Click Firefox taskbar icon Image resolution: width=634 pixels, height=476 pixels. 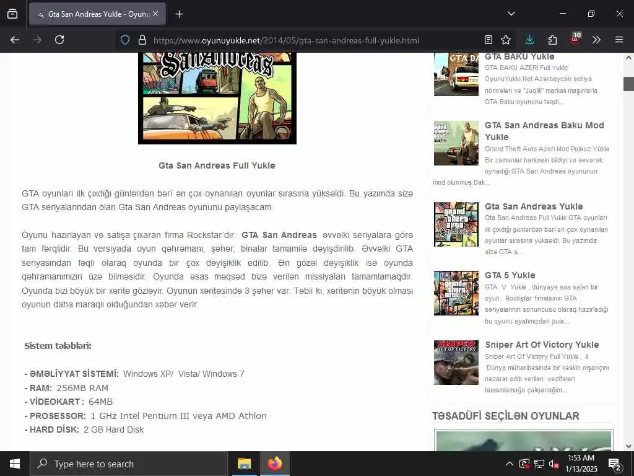pos(274,464)
